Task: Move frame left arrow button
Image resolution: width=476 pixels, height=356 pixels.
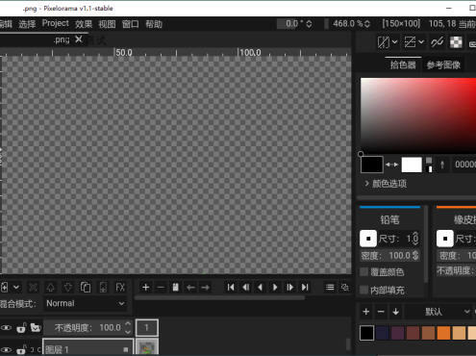Action: [190, 288]
